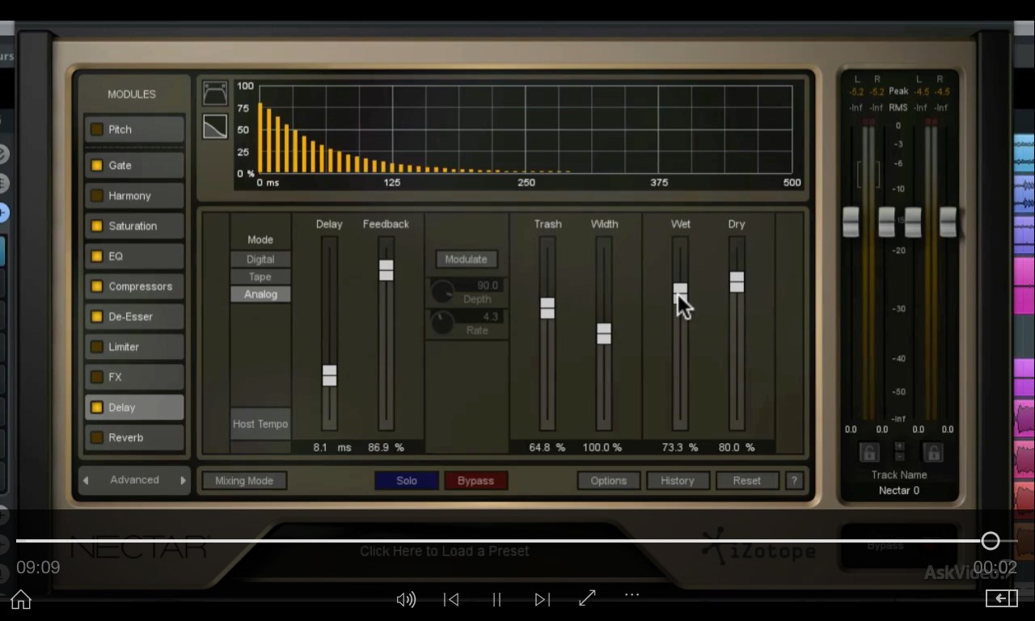This screenshot has height=621, width=1035.
Task: Click the right arrow beside Advanced
Action: tap(183, 480)
